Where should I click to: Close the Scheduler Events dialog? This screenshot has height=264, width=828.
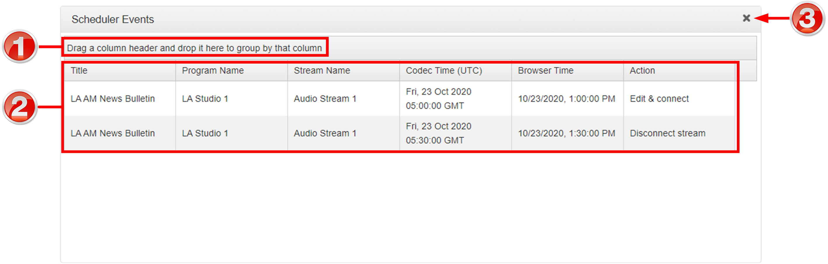pos(746,18)
